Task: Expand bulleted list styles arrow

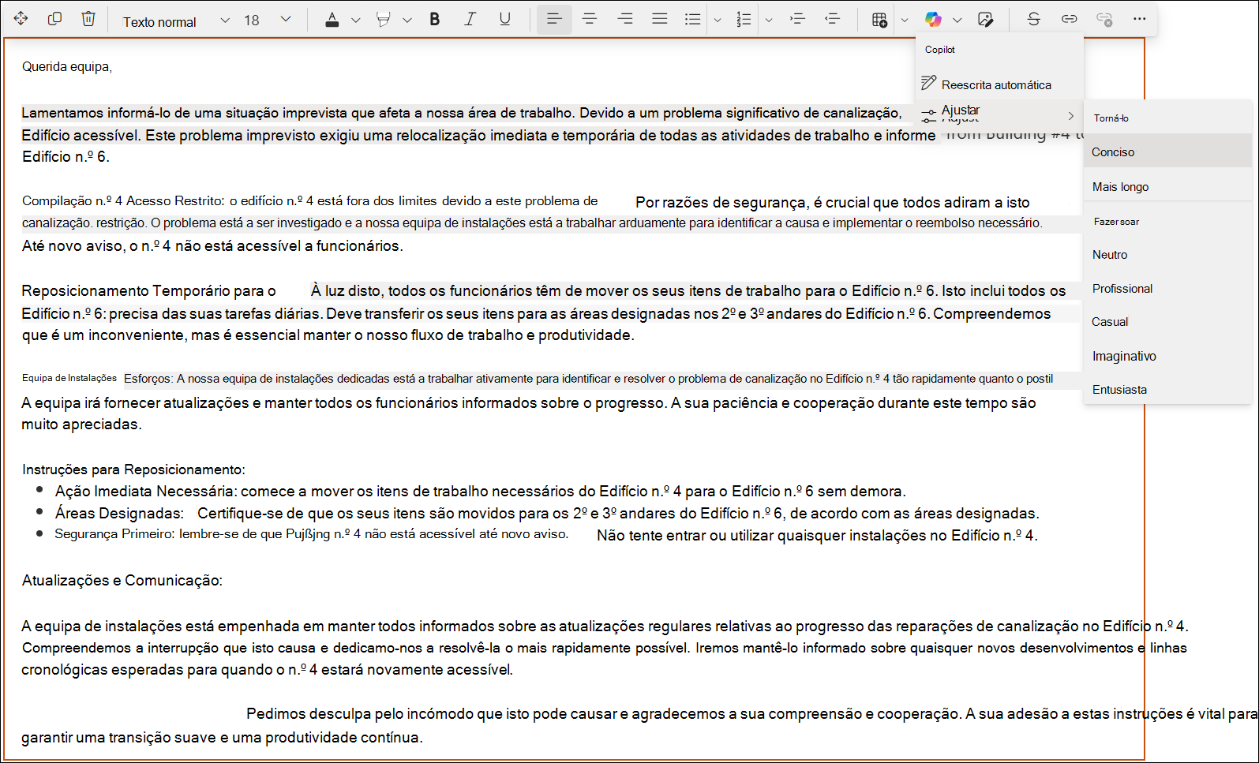Action: (x=718, y=21)
